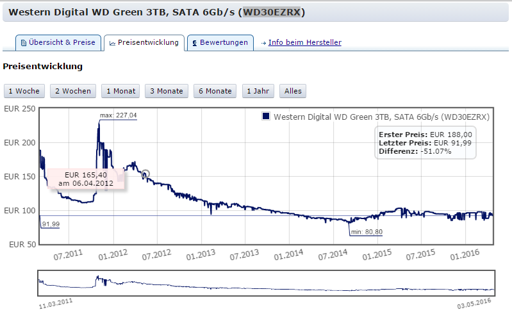Follow the Info beim Hersteller link
Screen dimensions: 512x312
pyautogui.click(x=304, y=42)
